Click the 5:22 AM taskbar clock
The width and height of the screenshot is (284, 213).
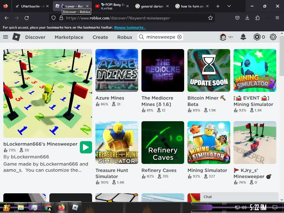pos(258,207)
